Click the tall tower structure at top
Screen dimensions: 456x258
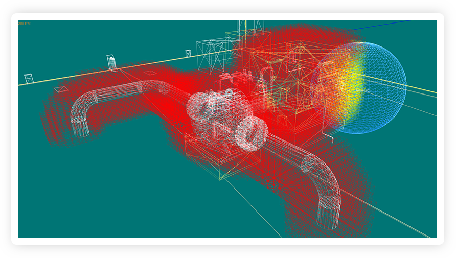click(250, 28)
